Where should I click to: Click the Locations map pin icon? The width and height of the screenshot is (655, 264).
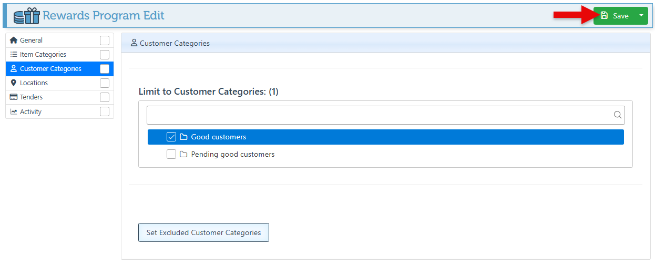coord(14,83)
